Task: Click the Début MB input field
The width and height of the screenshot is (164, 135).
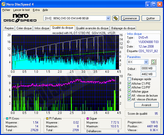Action: (x=148, y=68)
